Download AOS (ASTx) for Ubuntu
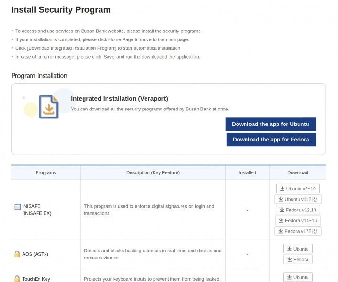Viewport: 338px width, 282px height. pos(298,249)
